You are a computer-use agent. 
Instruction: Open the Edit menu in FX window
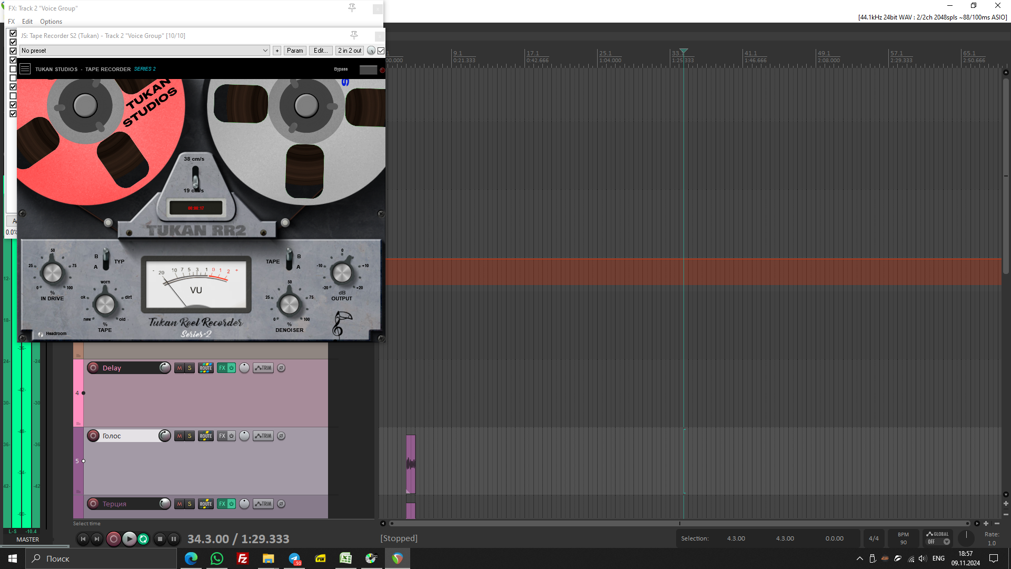pyautogui.click(x=27, y=22)
